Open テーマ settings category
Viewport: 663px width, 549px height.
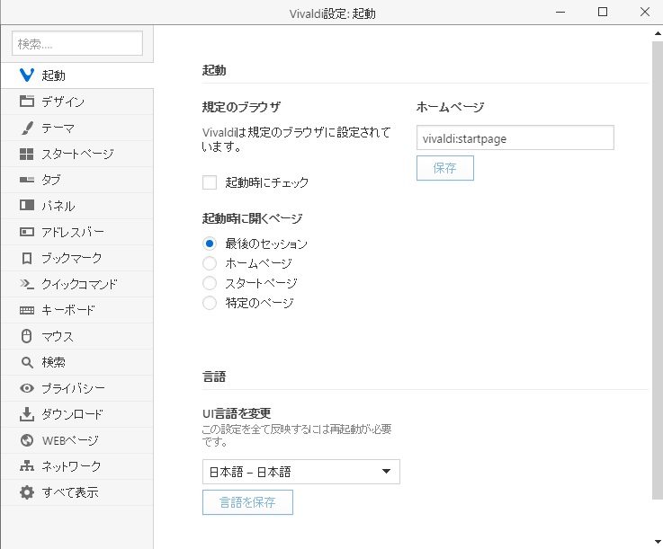point(77,128)
